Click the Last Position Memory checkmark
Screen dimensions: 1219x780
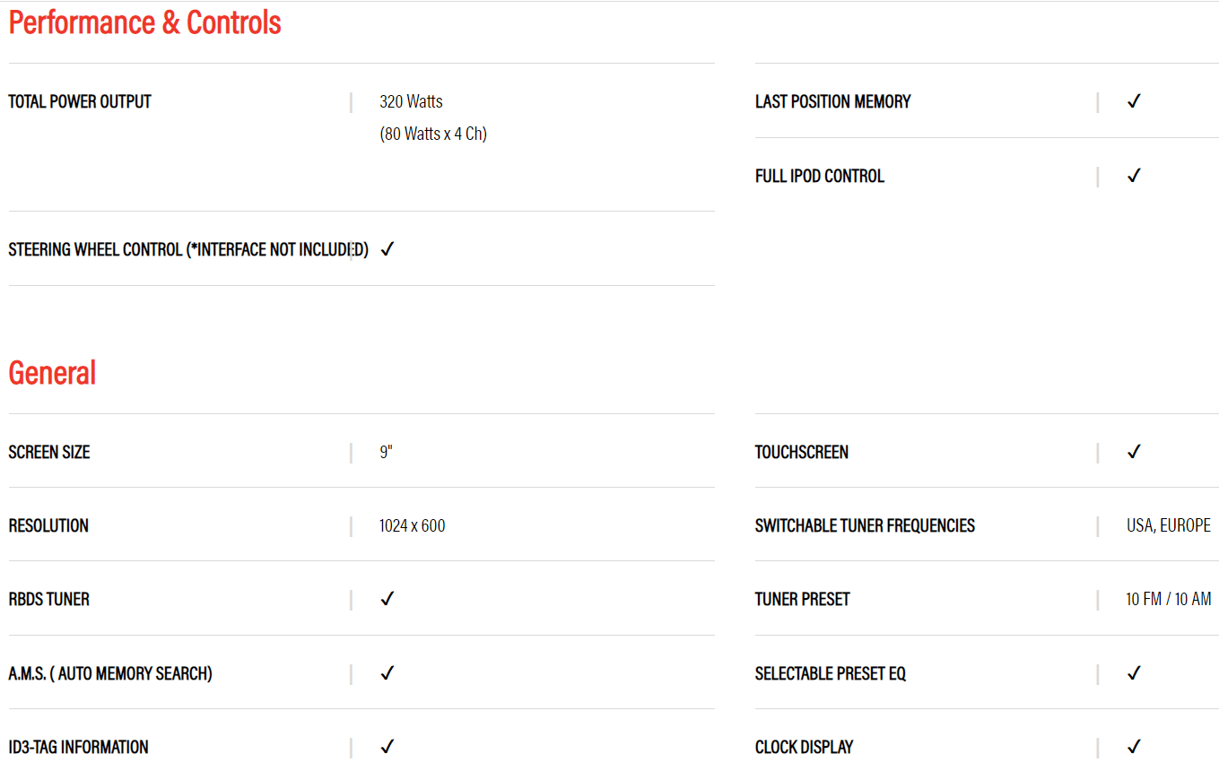1134,101
